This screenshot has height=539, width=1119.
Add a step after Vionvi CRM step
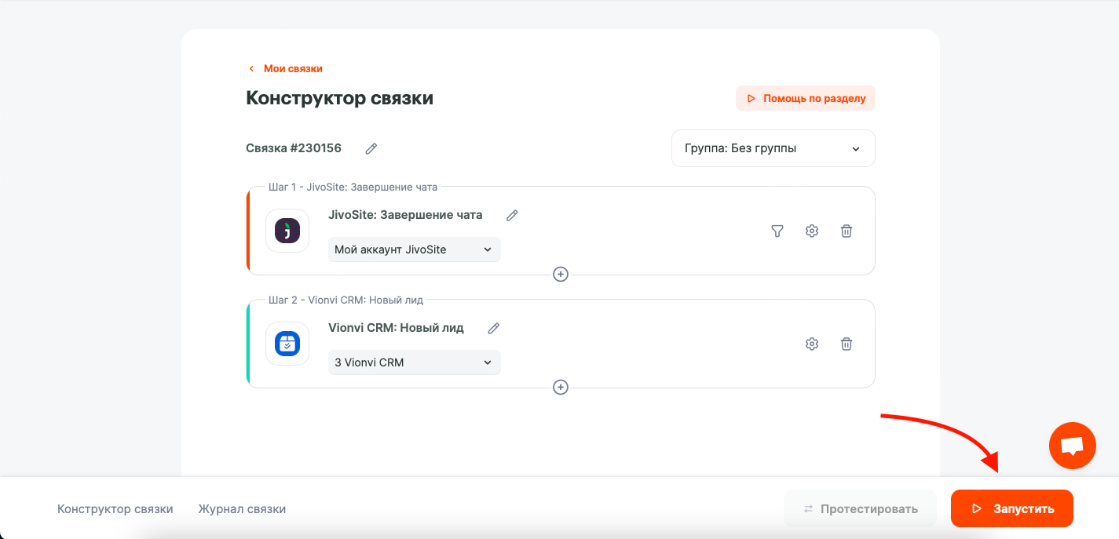point(561,387)
